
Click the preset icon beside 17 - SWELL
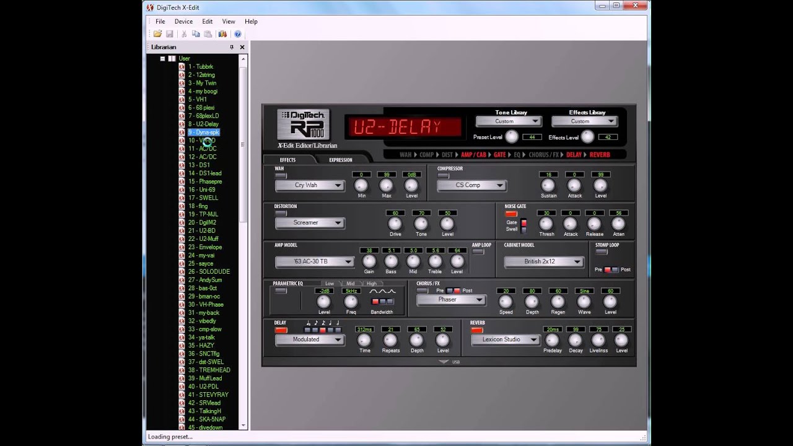[182, 198]
